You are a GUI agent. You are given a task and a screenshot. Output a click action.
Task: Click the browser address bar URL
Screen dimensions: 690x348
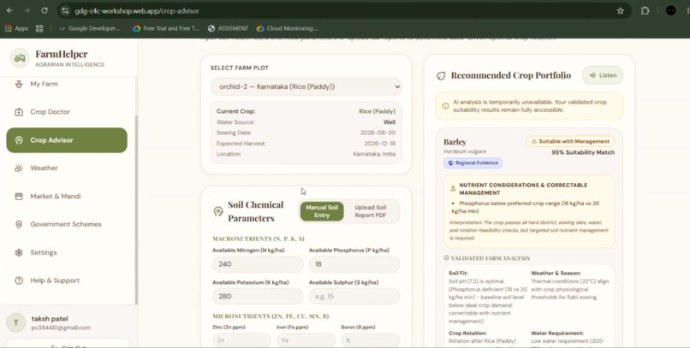click(x=137, y=11)
